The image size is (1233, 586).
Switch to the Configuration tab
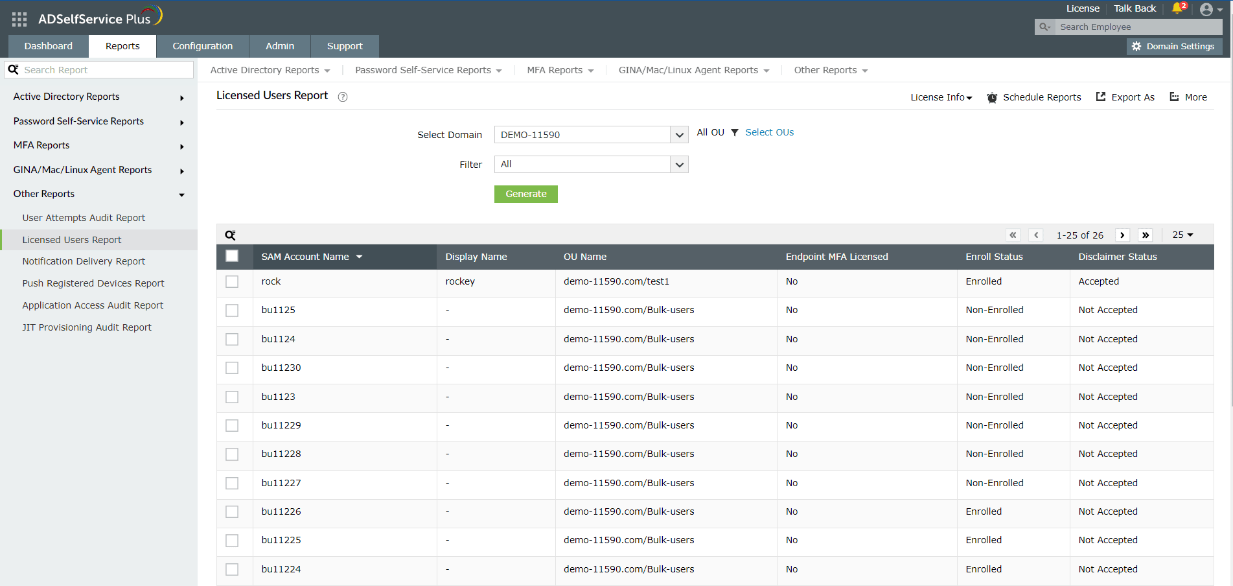(x=203, y=46)
